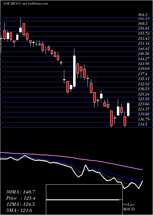This screenshot has height=215, width=153.
Task: Click the <<Live MACD label
Action: (129, 207)
